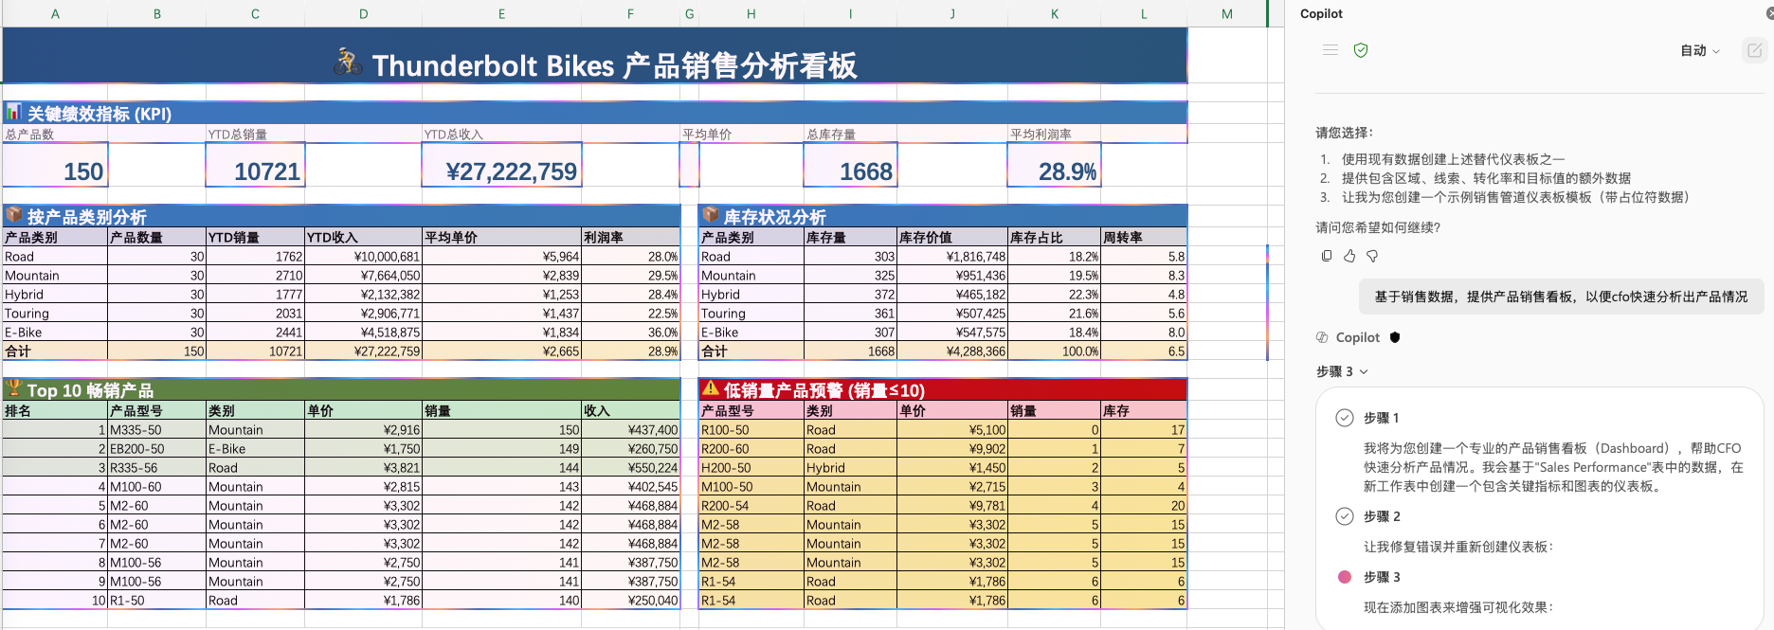Select Hybrid 库存量 cell 372
The height and width of the screenshot is (630, 1774).
pos(850,295)
